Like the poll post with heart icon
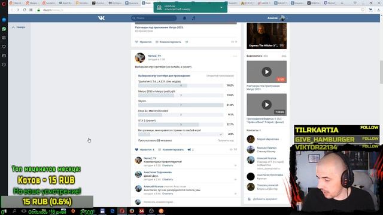Screen dimensions: 383x215 point(136,150)
